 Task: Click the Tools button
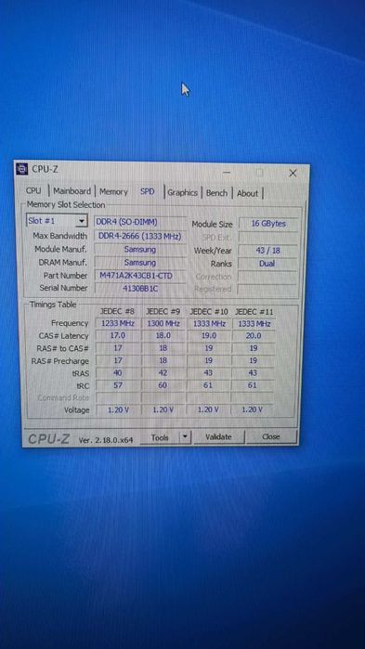(160, 437)
